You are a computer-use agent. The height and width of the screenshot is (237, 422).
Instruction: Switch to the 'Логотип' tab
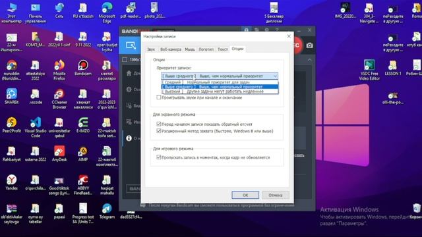206,49
